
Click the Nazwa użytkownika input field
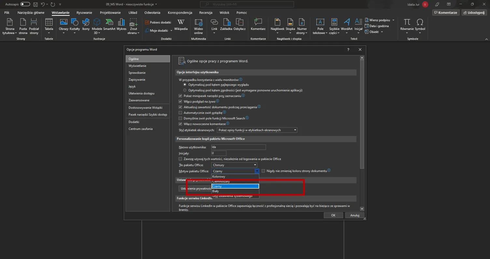point(238,147)
